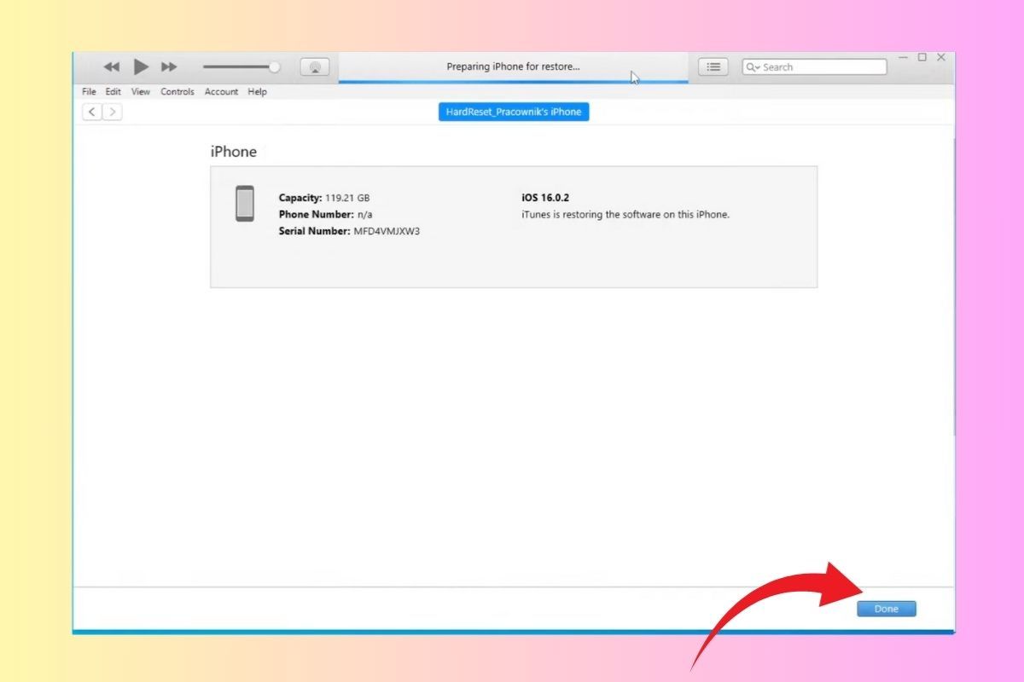Close the iTunes window
1024x682 pixels.
click(941, 57)
